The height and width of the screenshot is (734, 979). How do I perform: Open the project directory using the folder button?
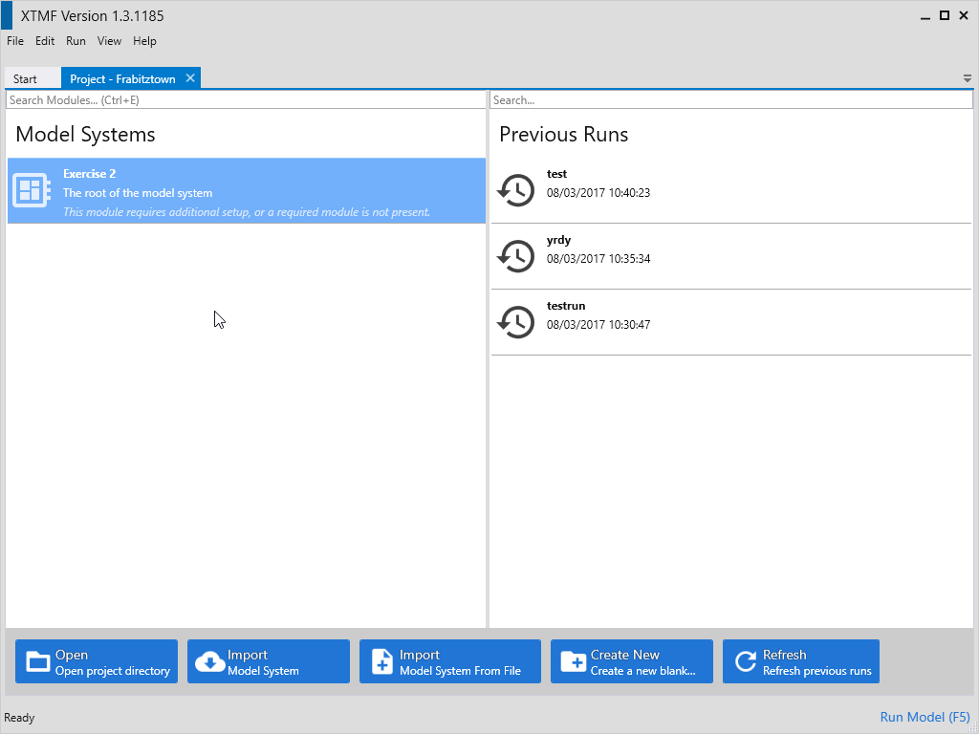click(97, 661)
